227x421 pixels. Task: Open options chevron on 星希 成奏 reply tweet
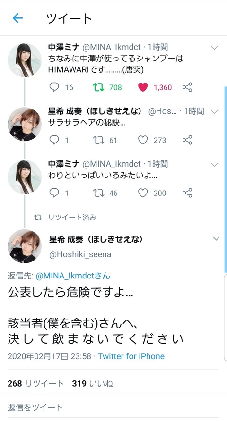[x=214, y=112]
